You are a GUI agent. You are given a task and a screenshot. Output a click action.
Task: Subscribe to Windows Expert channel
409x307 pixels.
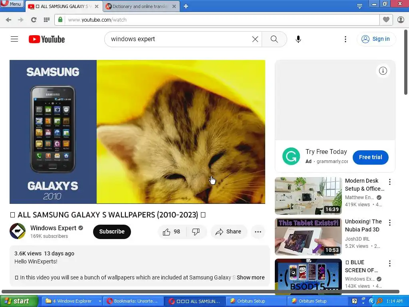tap(112, 231)
